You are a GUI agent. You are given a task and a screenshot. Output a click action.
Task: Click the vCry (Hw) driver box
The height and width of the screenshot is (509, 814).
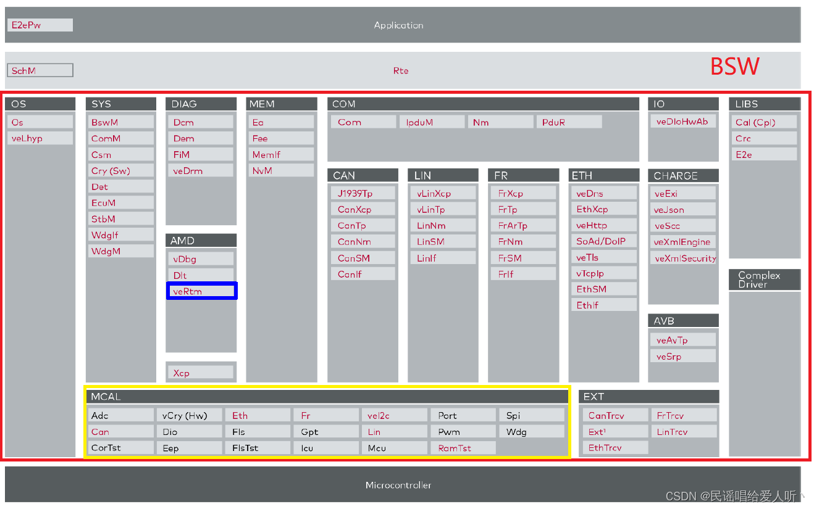(x=188, y=415)
